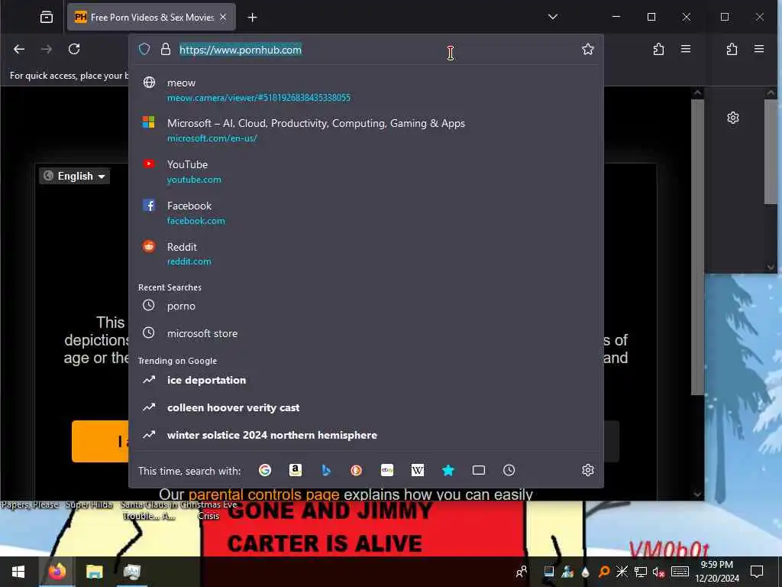
Task: Select the Reddit suggestion
Action: click(366, 254)
